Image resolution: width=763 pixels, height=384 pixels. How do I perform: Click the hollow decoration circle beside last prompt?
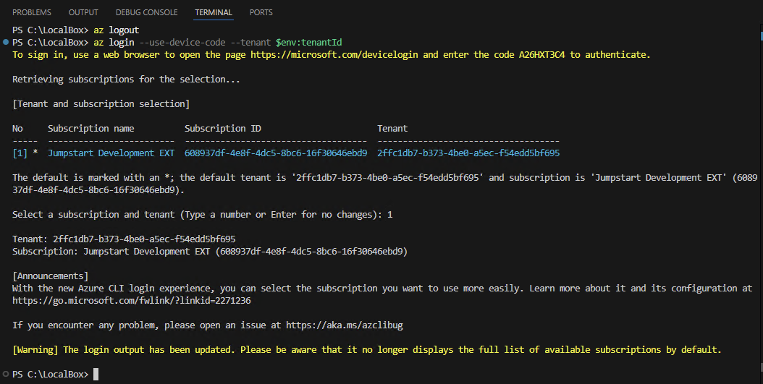6,374
